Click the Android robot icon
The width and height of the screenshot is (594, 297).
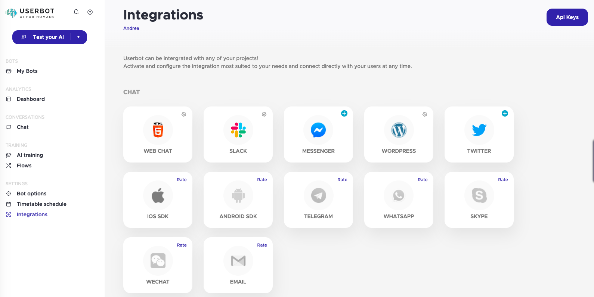click(238, 195)
